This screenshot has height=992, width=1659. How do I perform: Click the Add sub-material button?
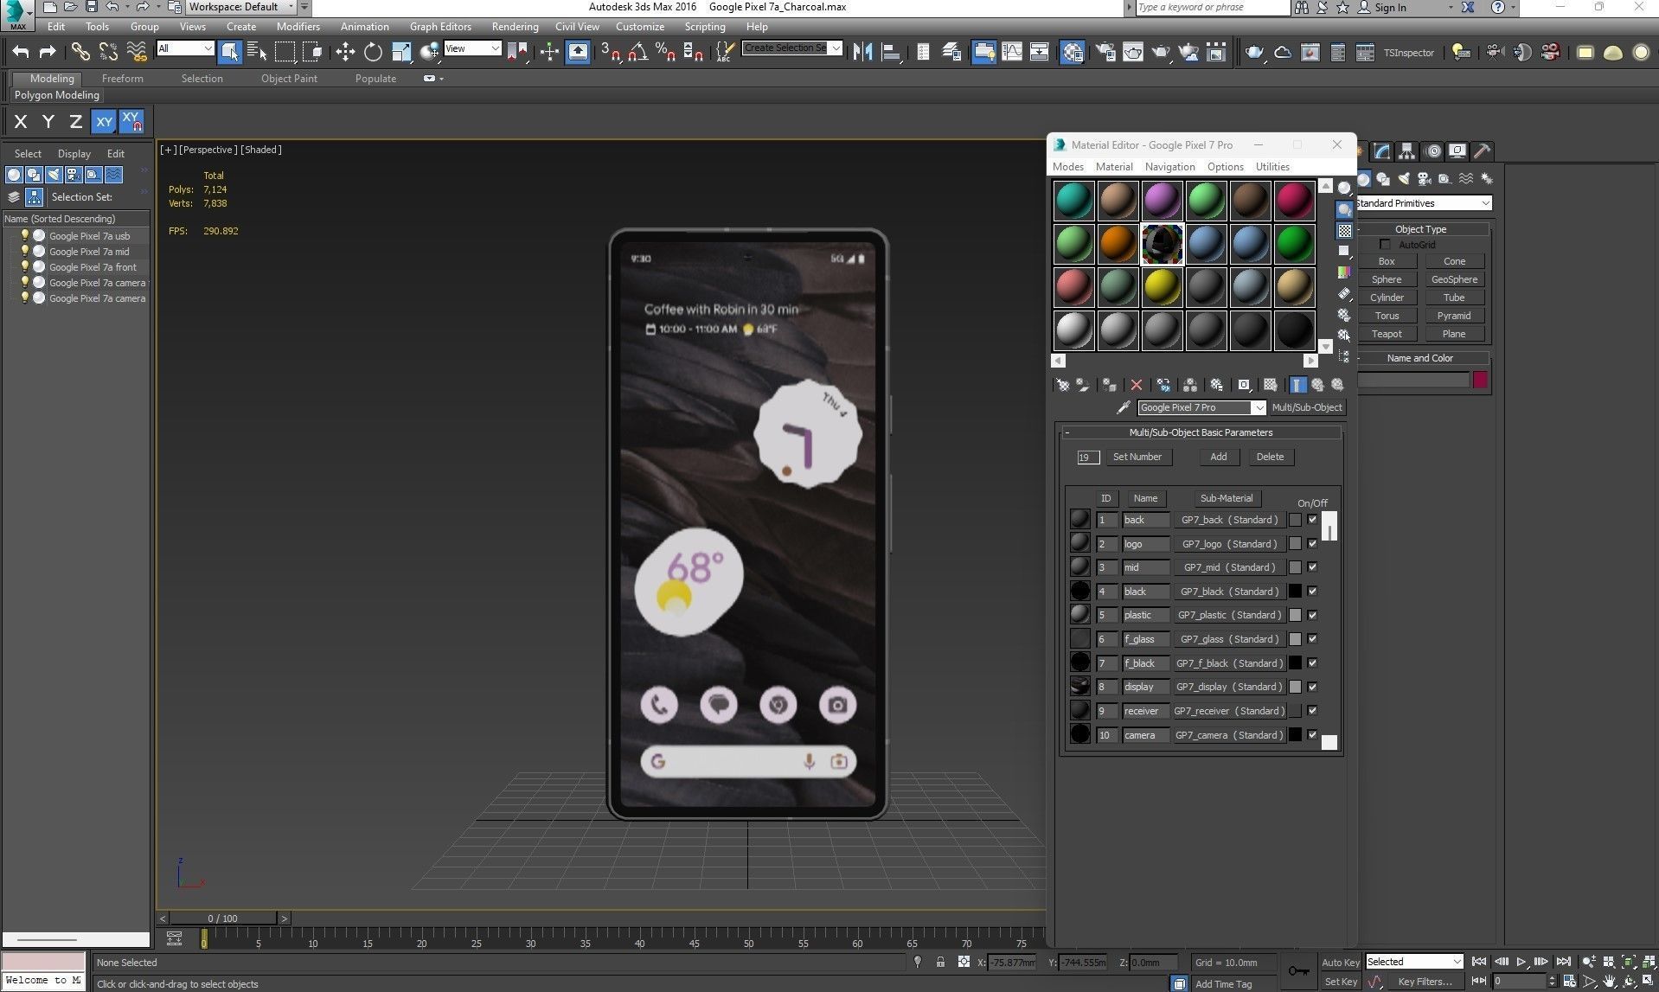click(x=1218, y=457)
